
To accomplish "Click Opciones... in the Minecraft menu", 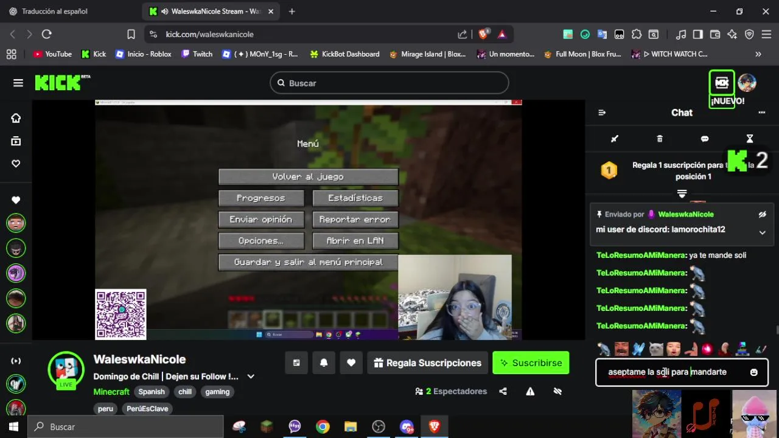I will tap(261, 241).
